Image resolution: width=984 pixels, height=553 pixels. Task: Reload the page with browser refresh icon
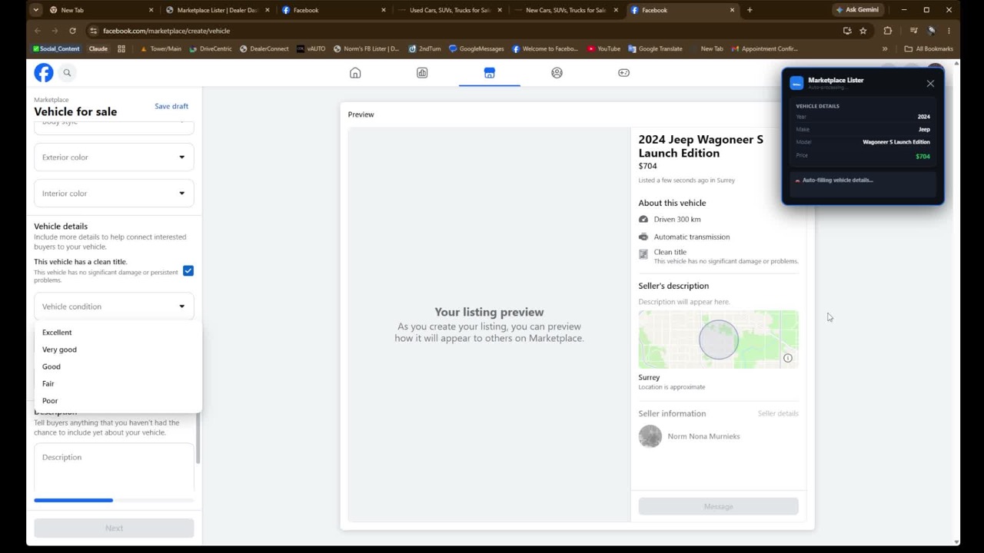click(72, 31)
